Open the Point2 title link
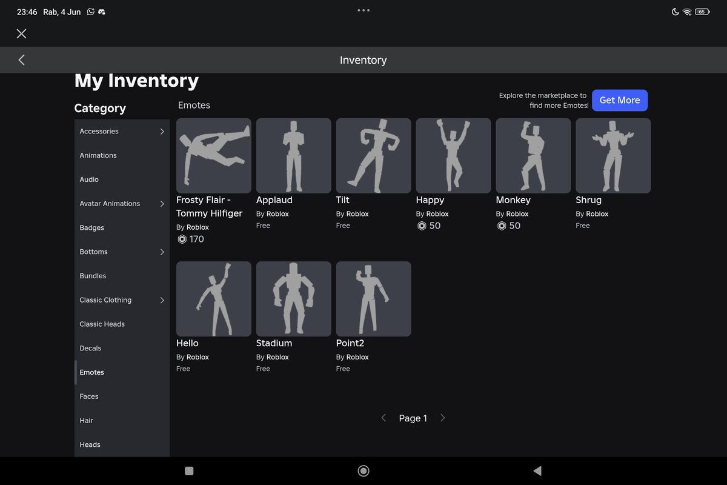The width and height of the screenshot is (727, 485). point(351,343)
